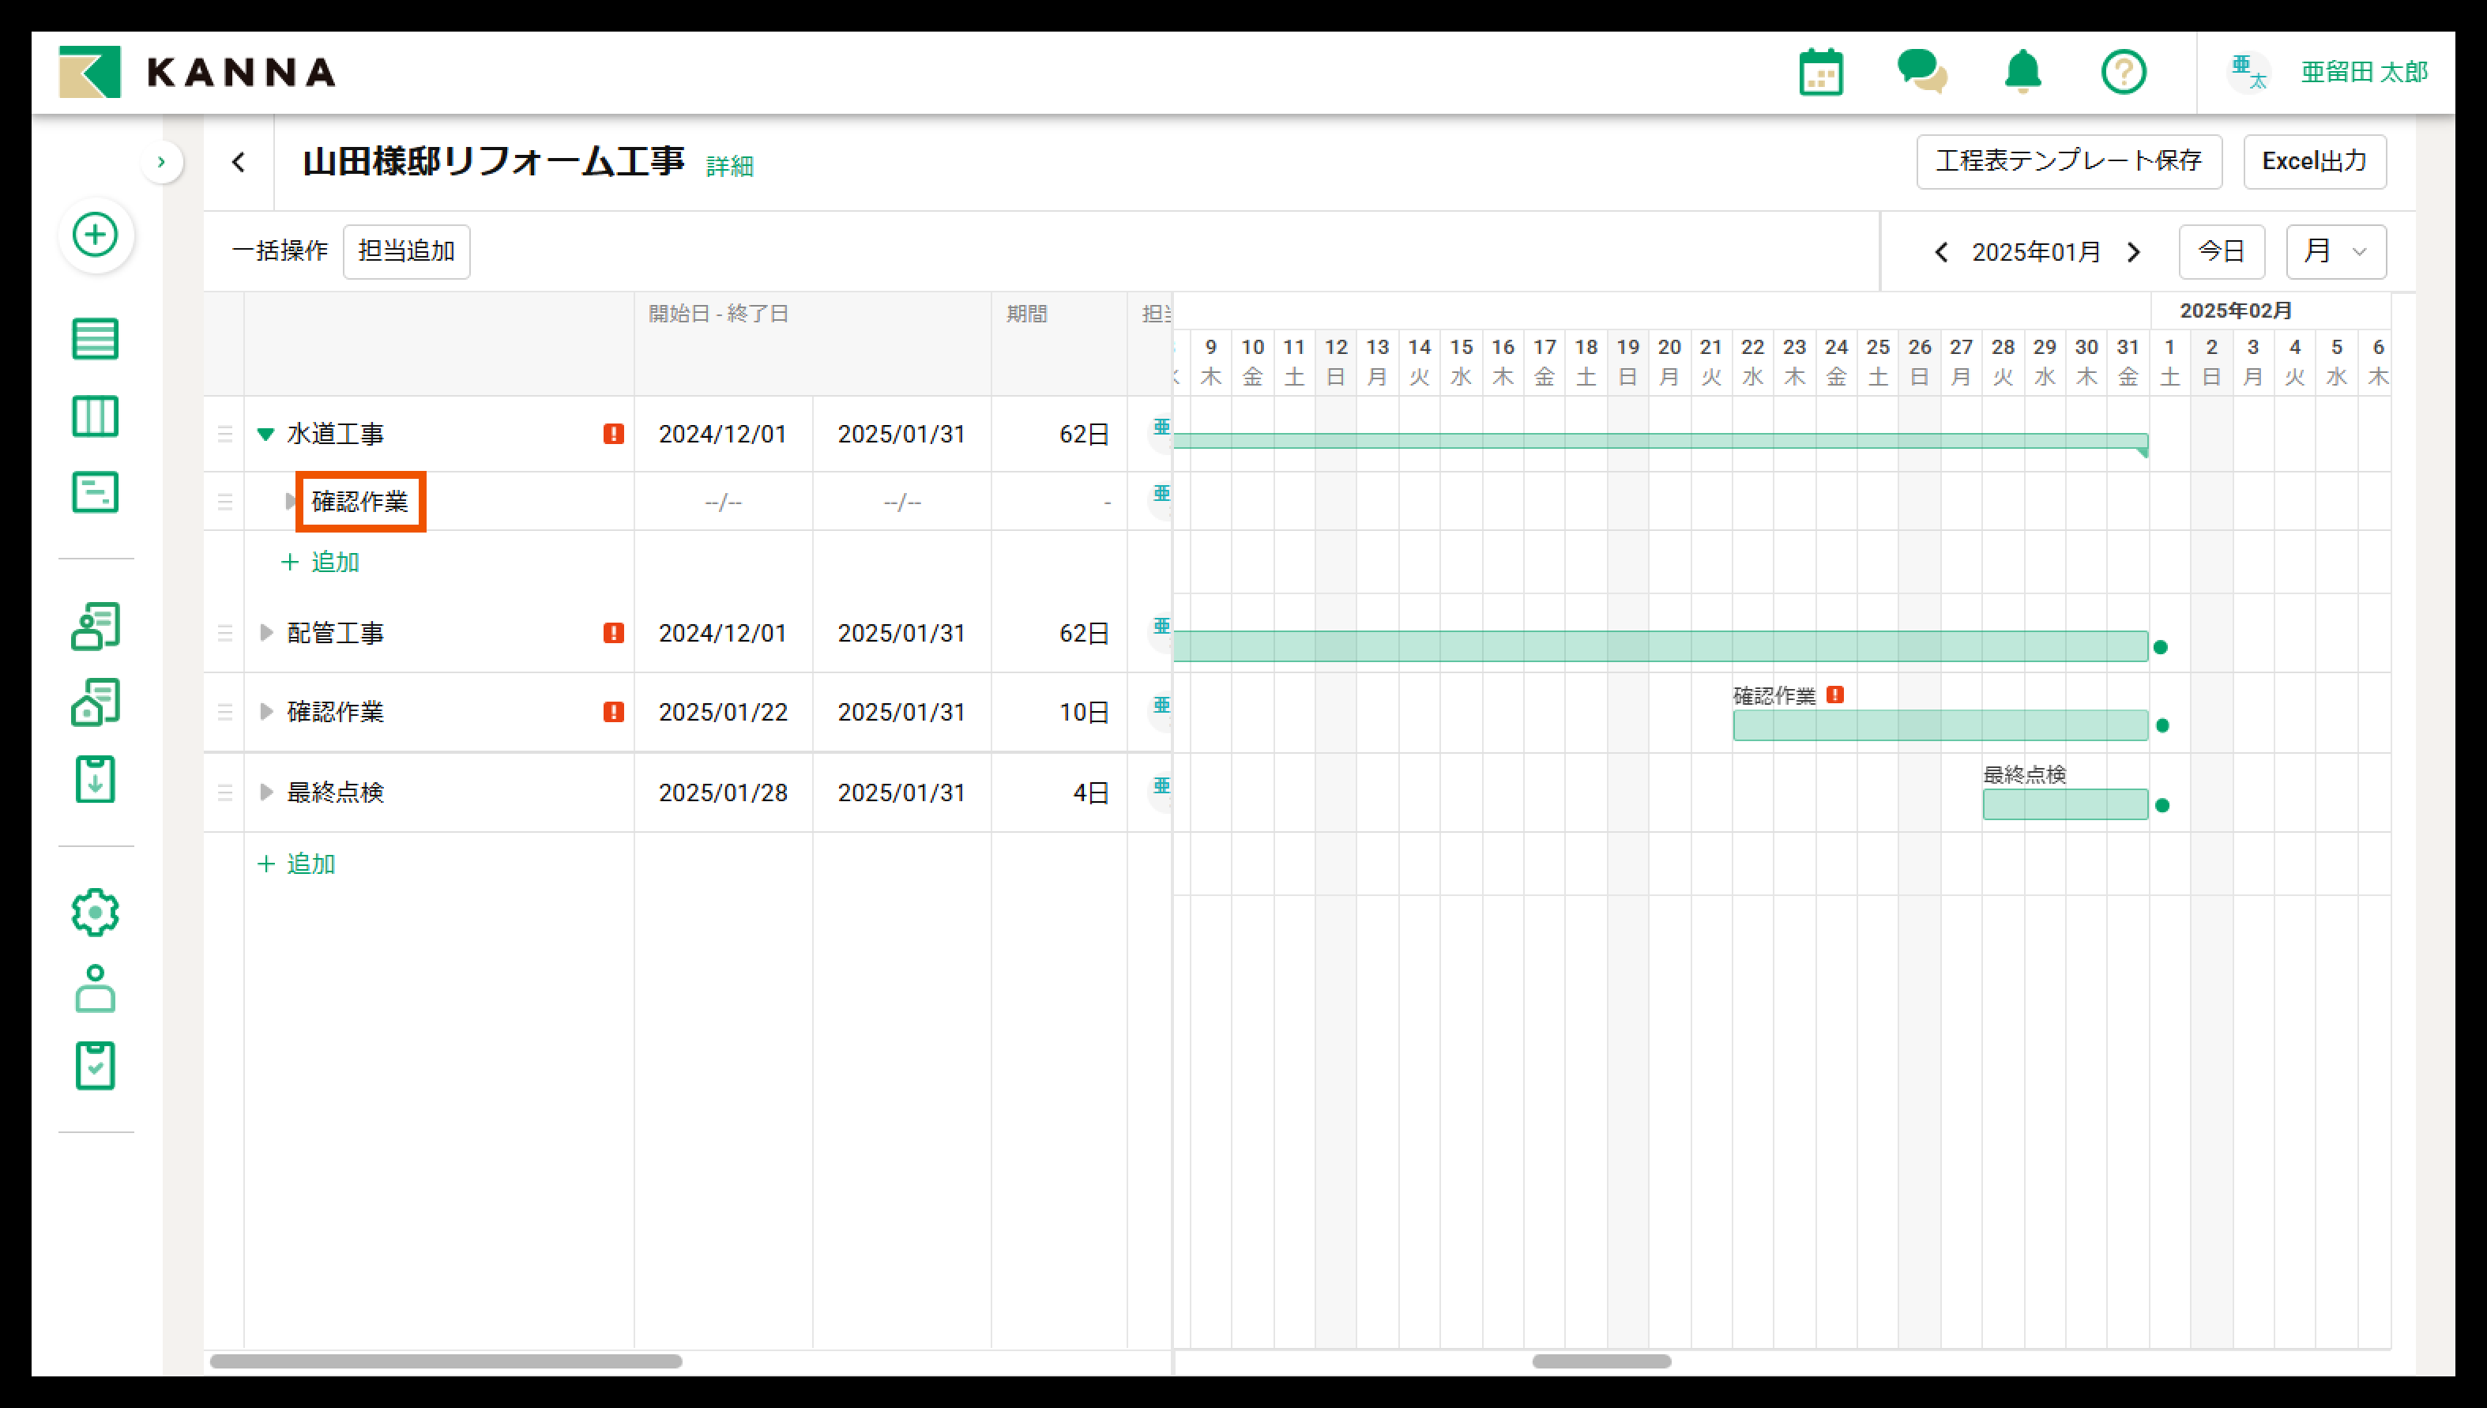
Task: Open the 詳細 link beside project title
Action: [x=729, y=167]
